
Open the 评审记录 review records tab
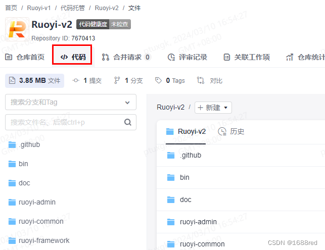pos(188,57)
